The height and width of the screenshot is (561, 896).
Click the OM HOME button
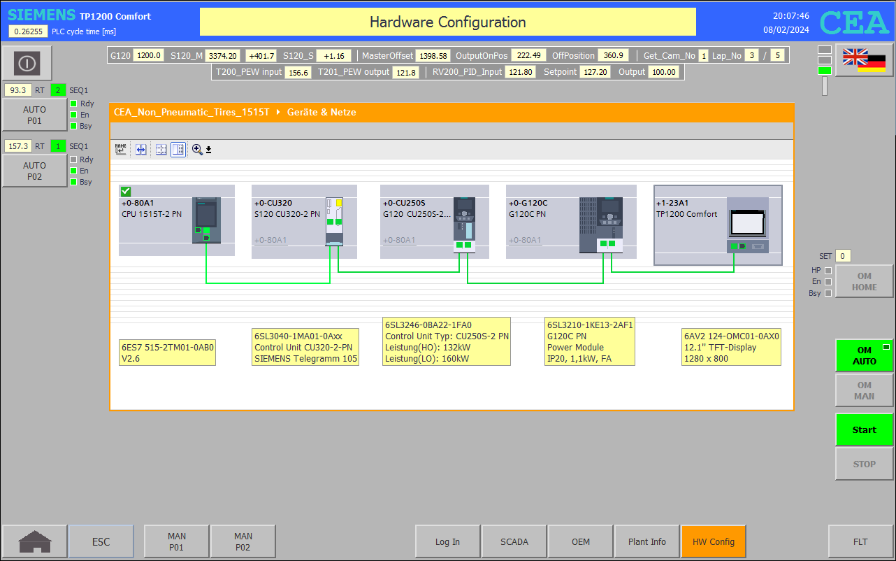pos(865,281)
